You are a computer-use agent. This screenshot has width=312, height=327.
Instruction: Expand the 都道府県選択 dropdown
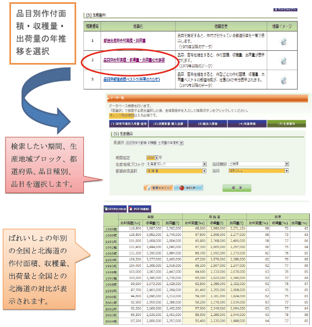coord(177,171)
